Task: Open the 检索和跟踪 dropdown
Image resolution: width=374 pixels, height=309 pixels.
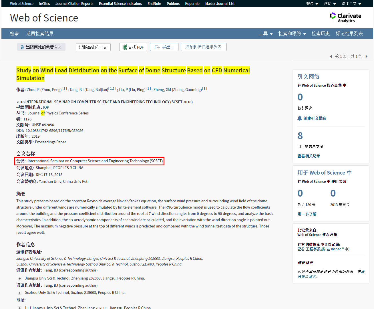Action: [x=292, y=33]
